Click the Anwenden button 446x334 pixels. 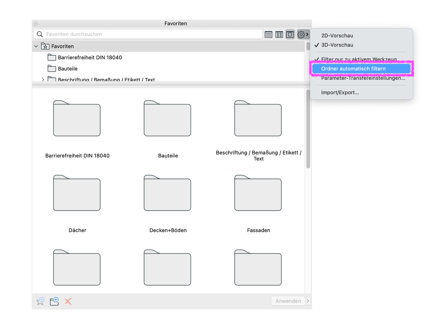[288, 301]
